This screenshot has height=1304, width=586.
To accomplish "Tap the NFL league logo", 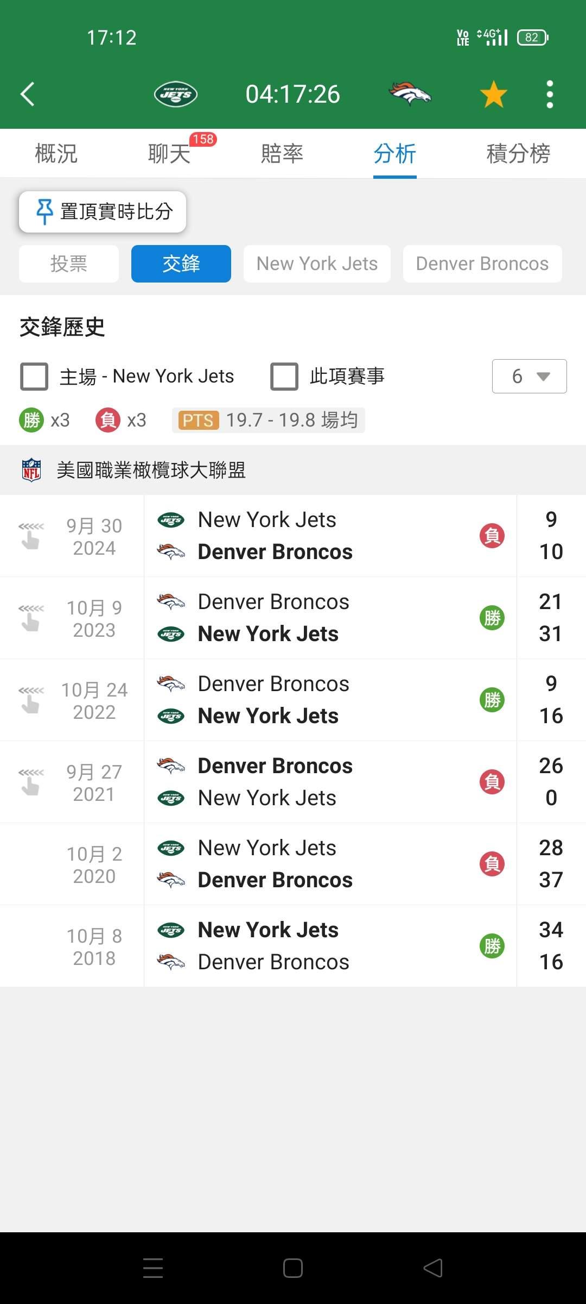I will coord(31,470).
